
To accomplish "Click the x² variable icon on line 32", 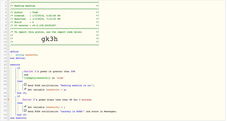I will [x=25, y=107].
